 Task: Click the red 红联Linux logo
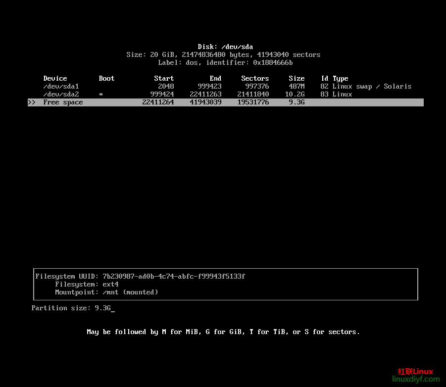click(x=415, y=371)
